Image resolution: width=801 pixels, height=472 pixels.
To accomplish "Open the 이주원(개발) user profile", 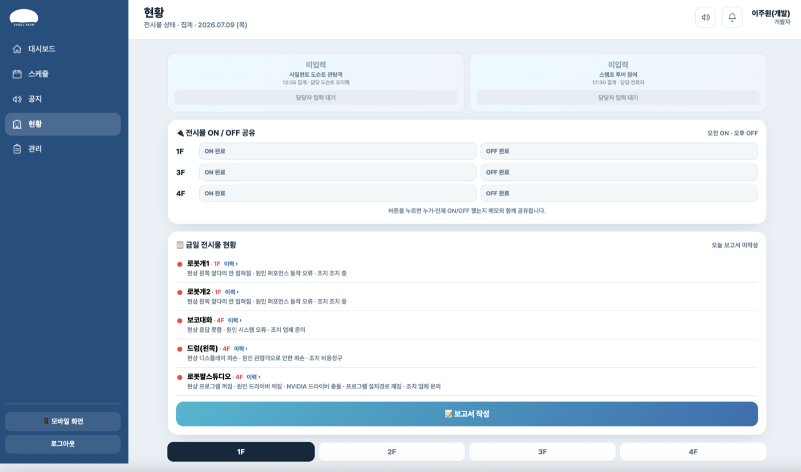I will click(x=771, y=17).
